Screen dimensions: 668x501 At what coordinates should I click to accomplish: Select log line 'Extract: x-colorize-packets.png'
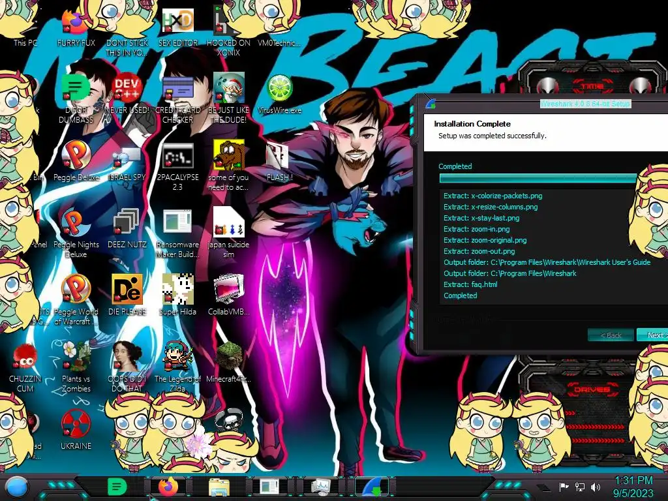tap(493, 196)
